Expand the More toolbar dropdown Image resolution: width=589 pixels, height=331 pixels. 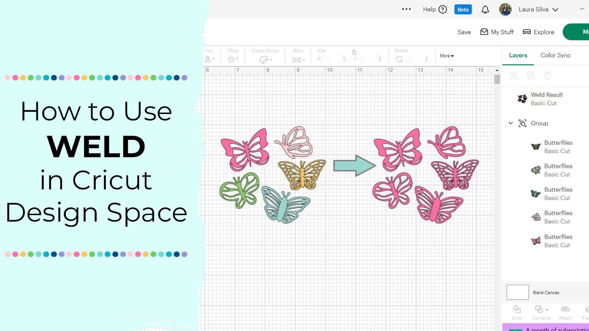tap(447, 56)
